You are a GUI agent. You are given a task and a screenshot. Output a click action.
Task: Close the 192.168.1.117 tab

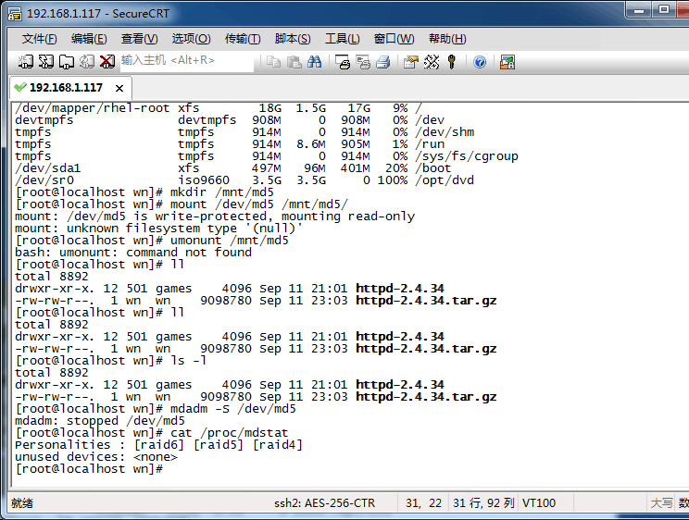tap(119, 88)
